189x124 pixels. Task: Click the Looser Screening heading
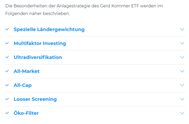pyautogui.click(x=35, y=99)
